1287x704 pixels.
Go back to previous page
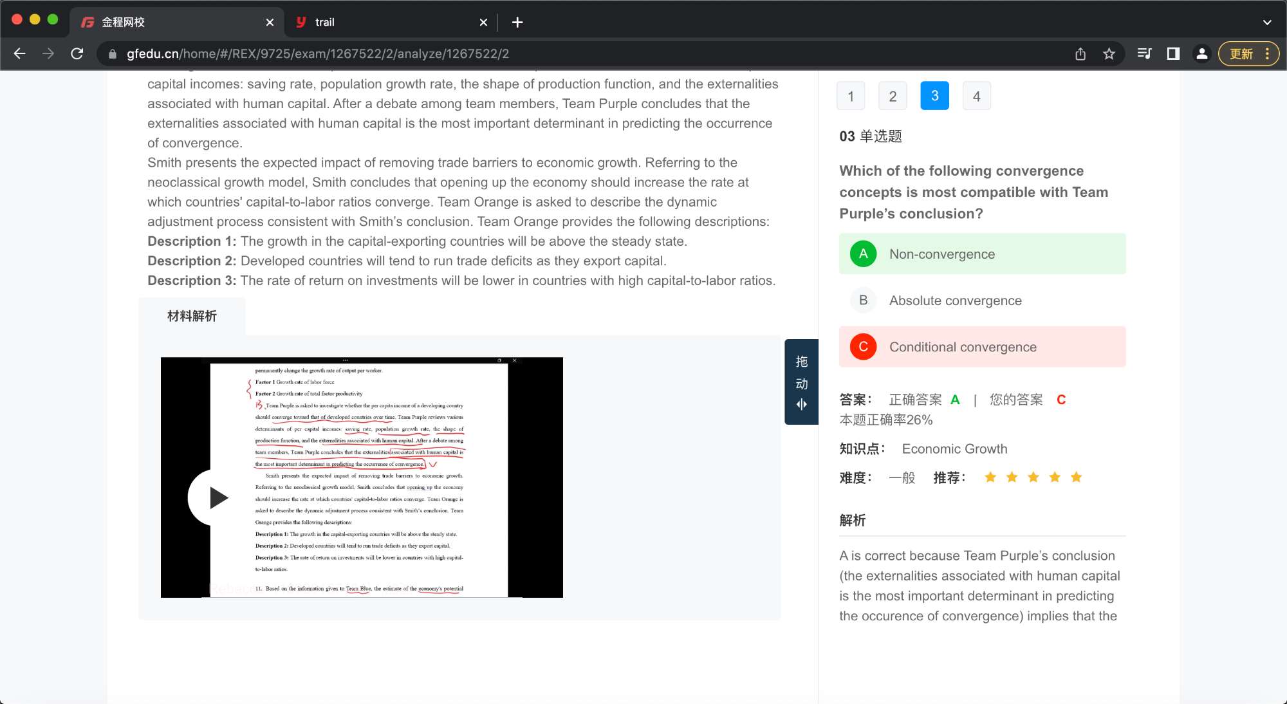tap(19, 54)
